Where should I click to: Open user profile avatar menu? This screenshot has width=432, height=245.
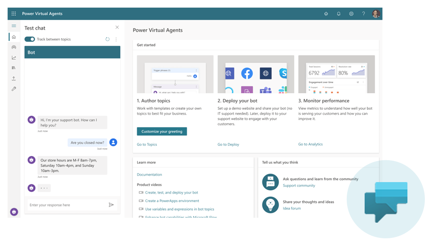click(376, 14)
